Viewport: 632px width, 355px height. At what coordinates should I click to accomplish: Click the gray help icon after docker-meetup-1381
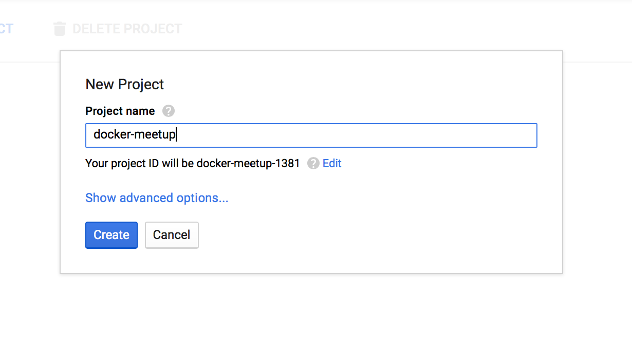[312, 163]
